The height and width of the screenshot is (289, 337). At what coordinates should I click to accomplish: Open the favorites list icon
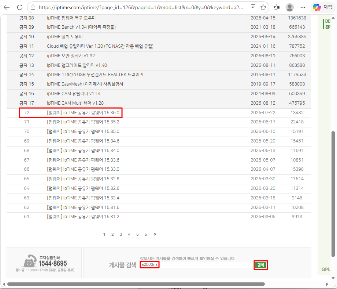point(277,8)
